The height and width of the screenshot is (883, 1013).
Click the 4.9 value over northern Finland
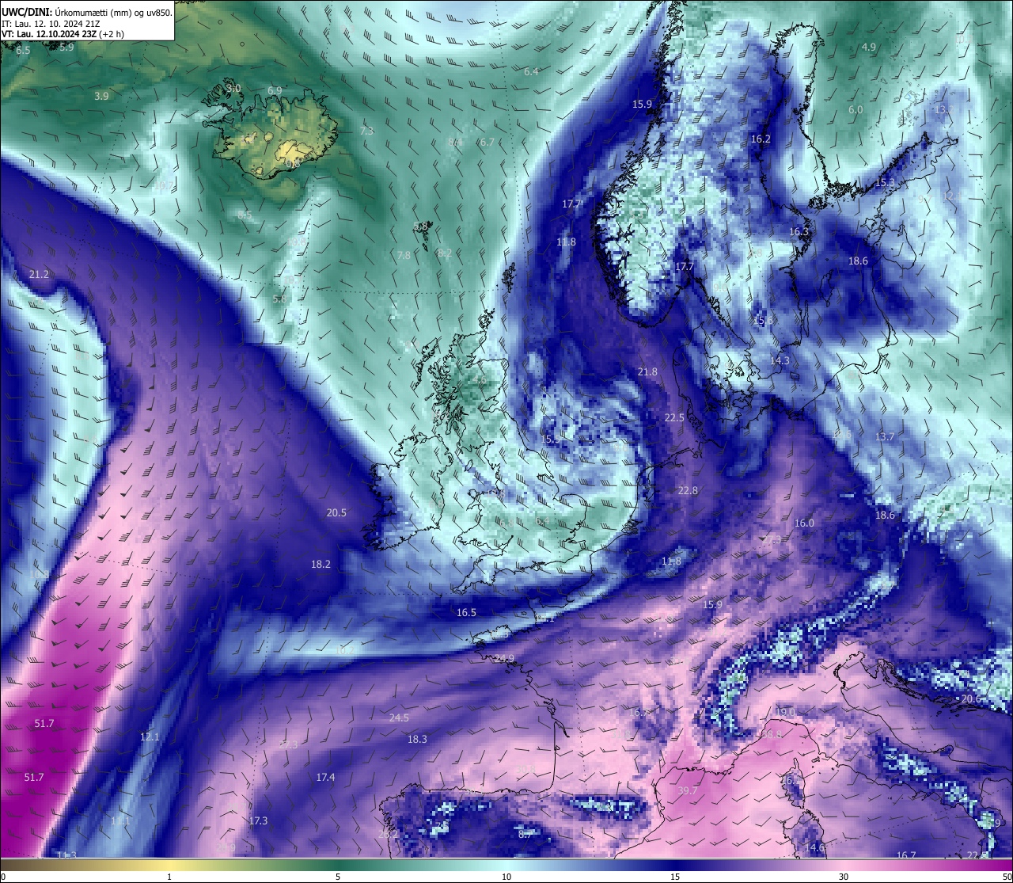coord(868,47)
